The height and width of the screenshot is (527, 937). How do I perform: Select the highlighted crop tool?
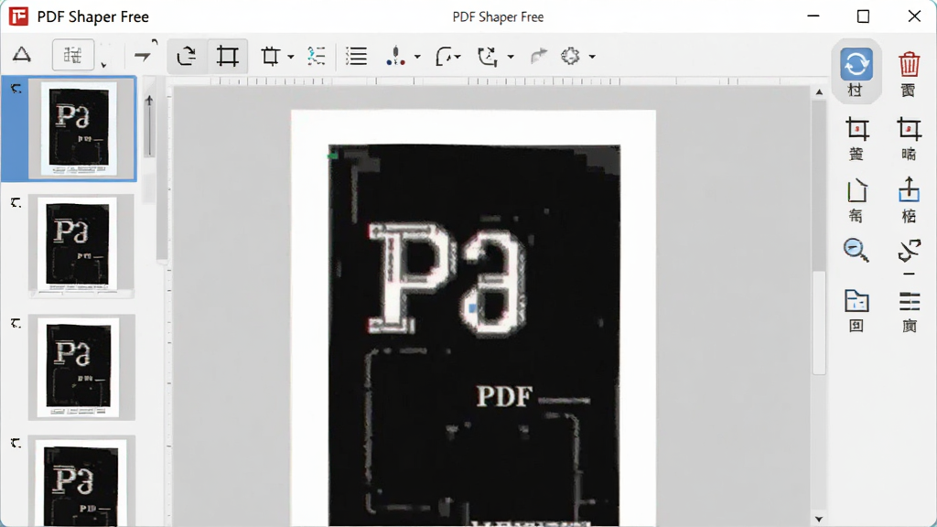tap(228, 56)
